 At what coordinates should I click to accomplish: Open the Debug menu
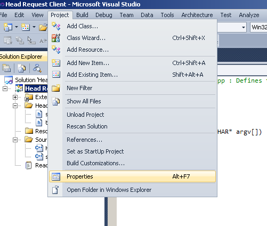[x=104, y=15]
